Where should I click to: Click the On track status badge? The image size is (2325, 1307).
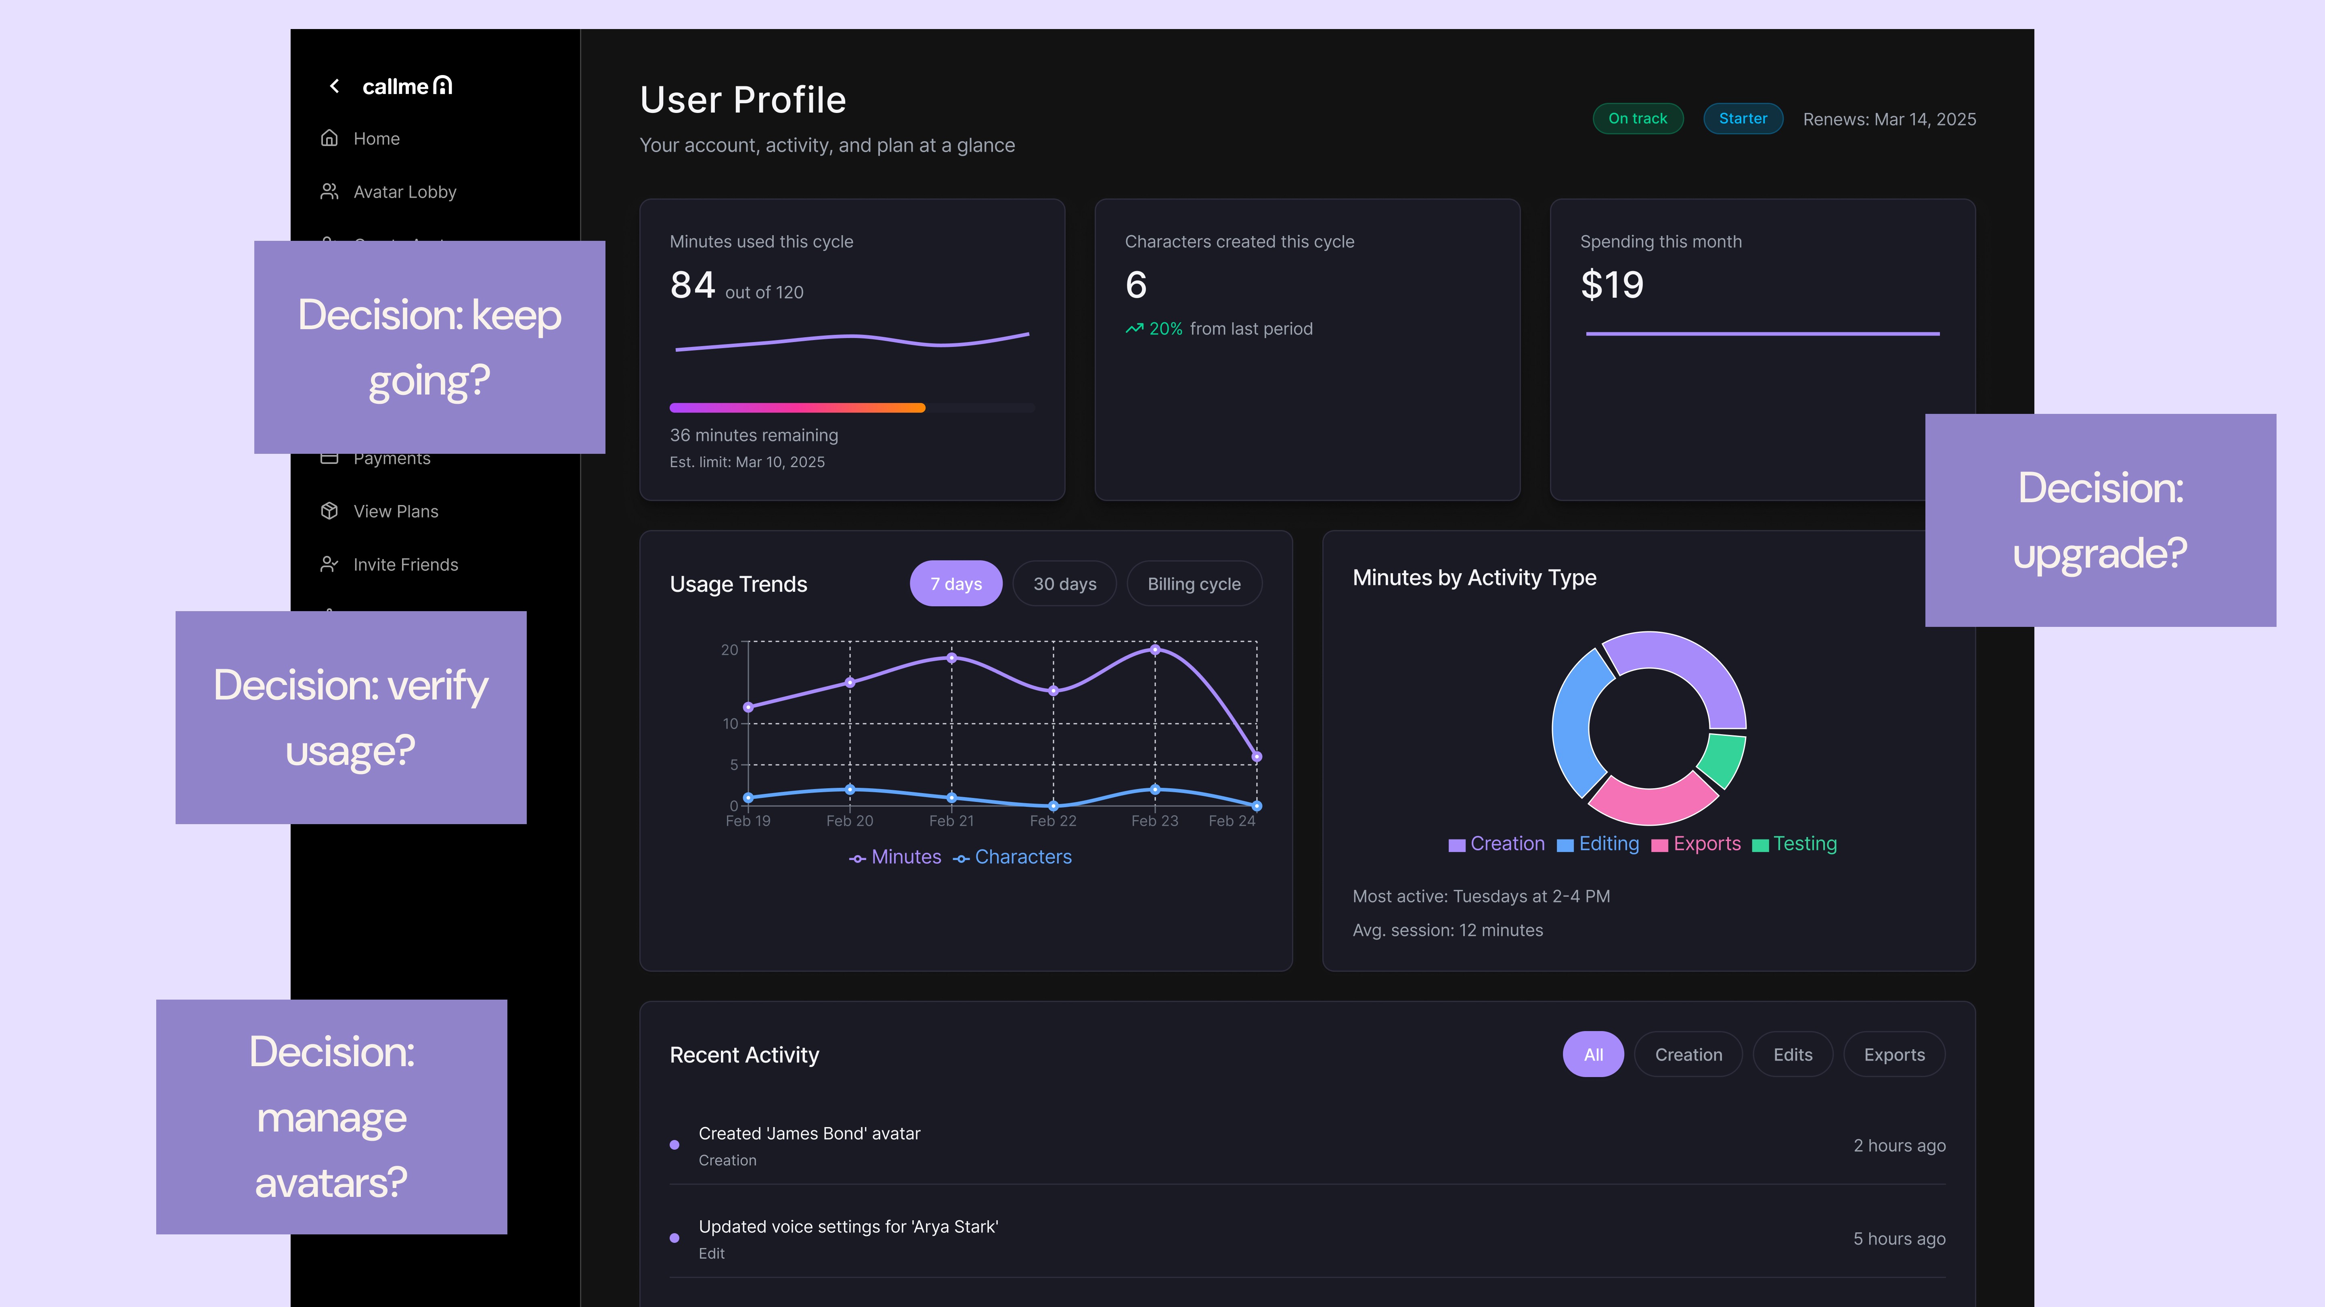pyautogui.click(x=1637, y=118)
